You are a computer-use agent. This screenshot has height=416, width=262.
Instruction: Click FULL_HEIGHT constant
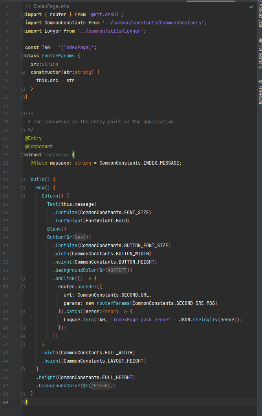(117, 378)
